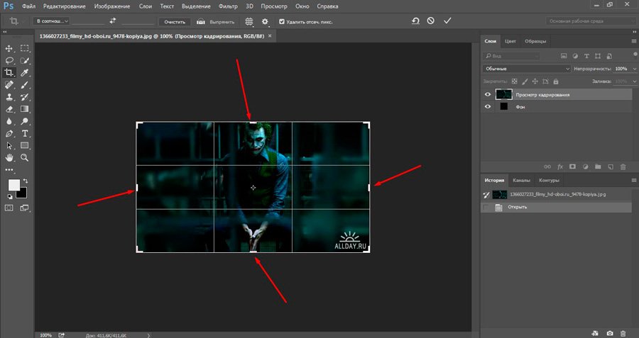This screenshot has height=338, width=639.
Task: Select the Rectangle shape tool
Action: [x=24, y=145]
